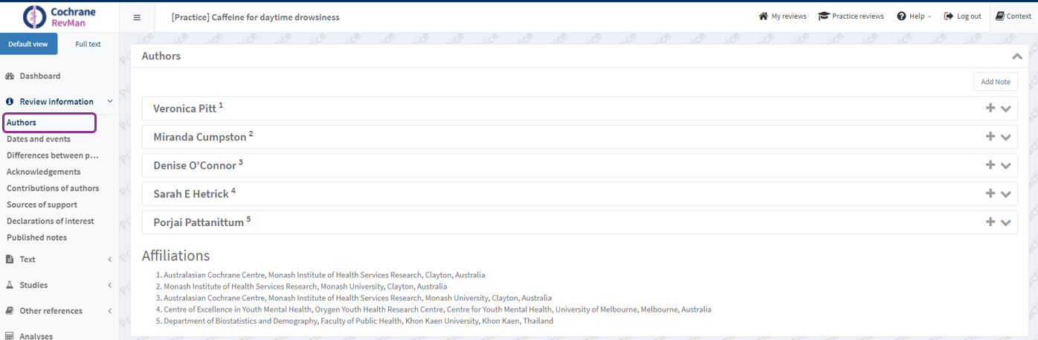Viewport: 1038px width, 340px height.
Task: Click the plus icon on Denise O'Connor row
Action: coord(990,165)
